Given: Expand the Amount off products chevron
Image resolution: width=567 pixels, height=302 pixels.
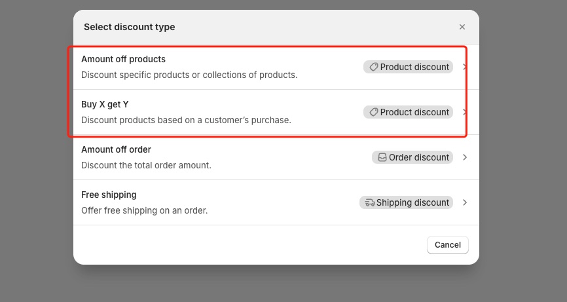Looking at the screenshot, I should (464, 67).
